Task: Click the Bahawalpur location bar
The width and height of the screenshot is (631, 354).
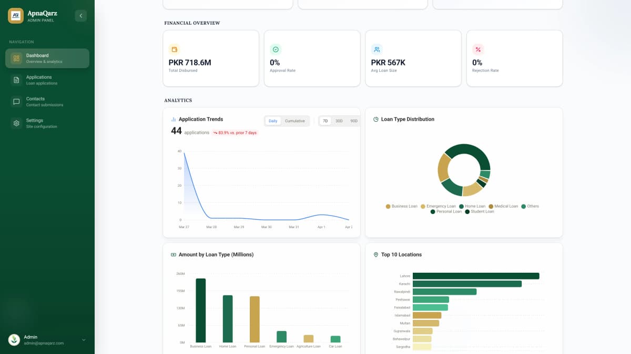Action: point(422,339)
